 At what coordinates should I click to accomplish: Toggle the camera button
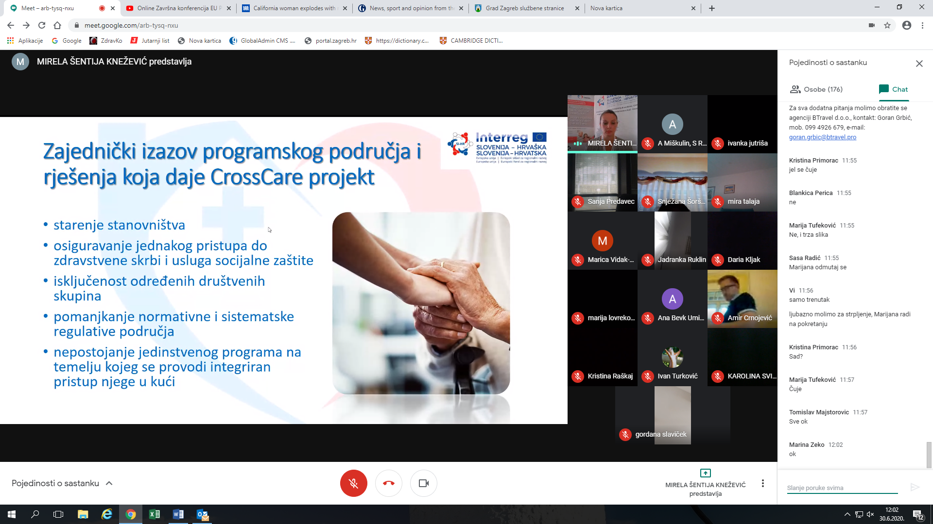tap(424, 483)
